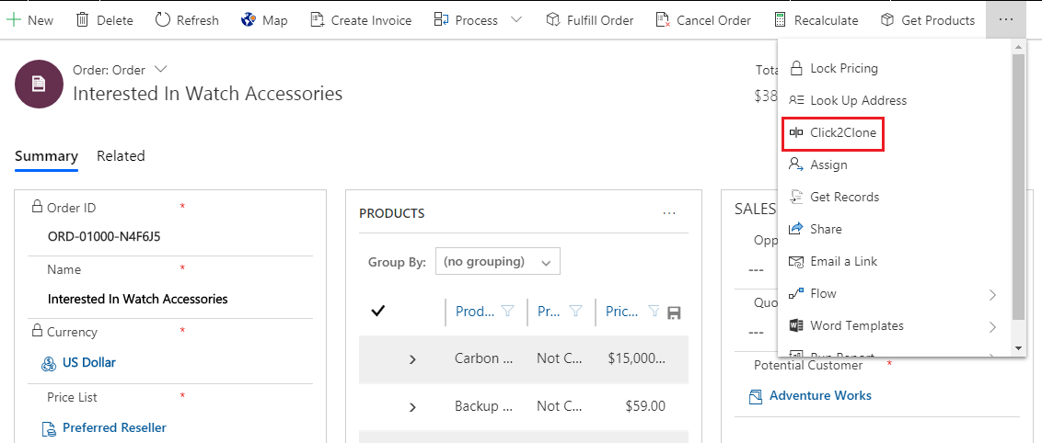The width and height of the screenshot is (1042, 443).
Task: Toggle the select-all checkmark in products grid
Action: click(378, 311)
